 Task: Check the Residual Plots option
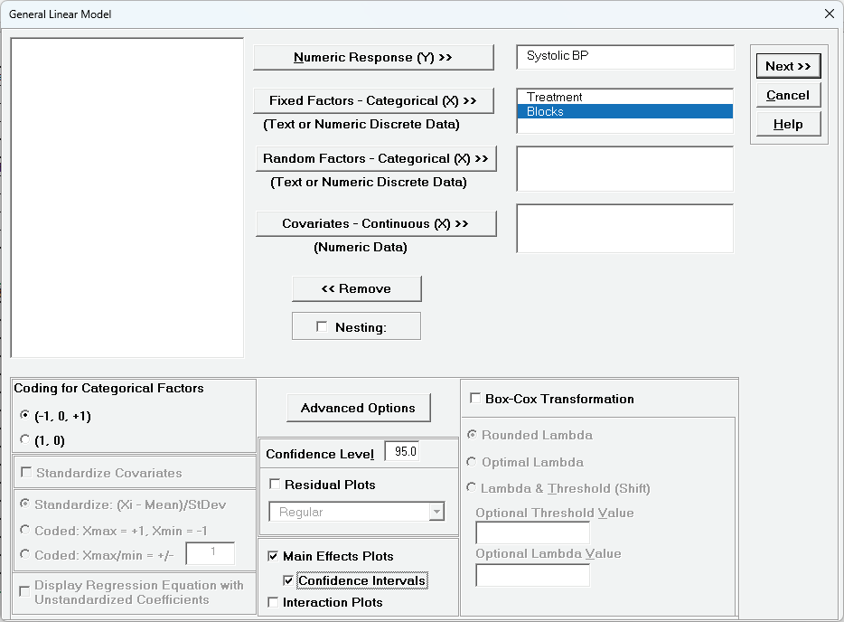pos(275,485)
